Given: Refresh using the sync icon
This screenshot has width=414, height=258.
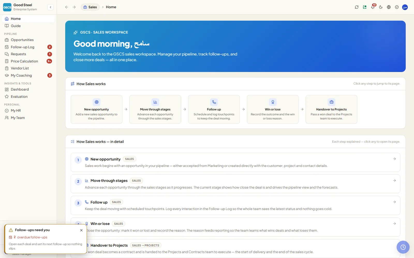Looking at the screenshot, I should (x=357, y=7).
